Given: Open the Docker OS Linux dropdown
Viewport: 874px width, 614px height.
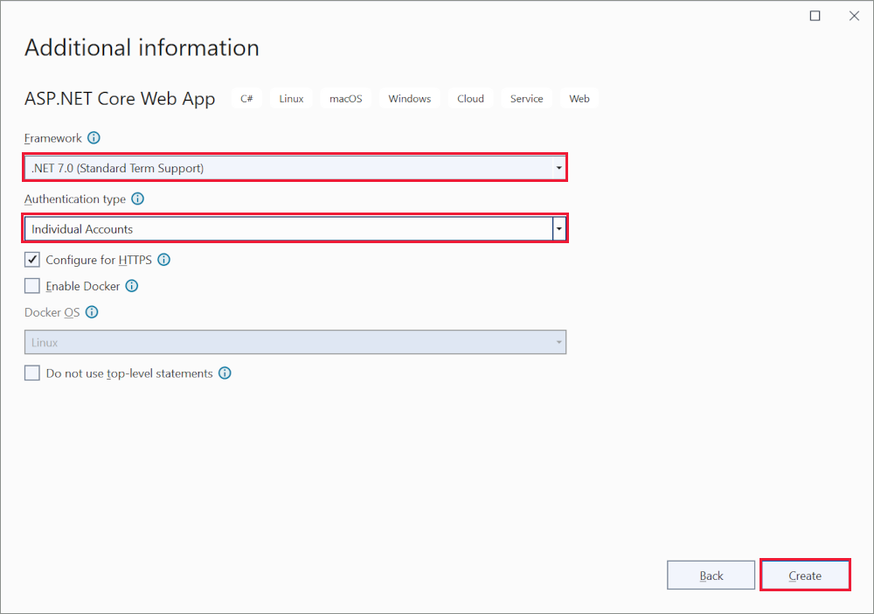Looking at the screenshot, I should coord(295,342).
